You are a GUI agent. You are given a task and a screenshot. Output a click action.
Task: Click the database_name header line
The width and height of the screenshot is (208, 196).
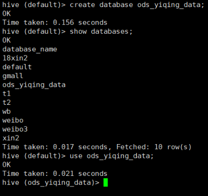(30, 49)
